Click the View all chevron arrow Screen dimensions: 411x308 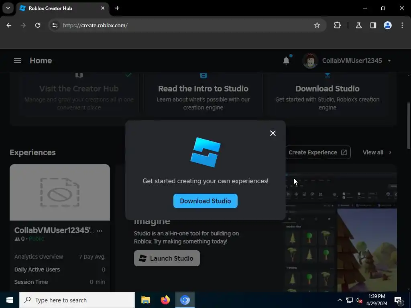390,152
